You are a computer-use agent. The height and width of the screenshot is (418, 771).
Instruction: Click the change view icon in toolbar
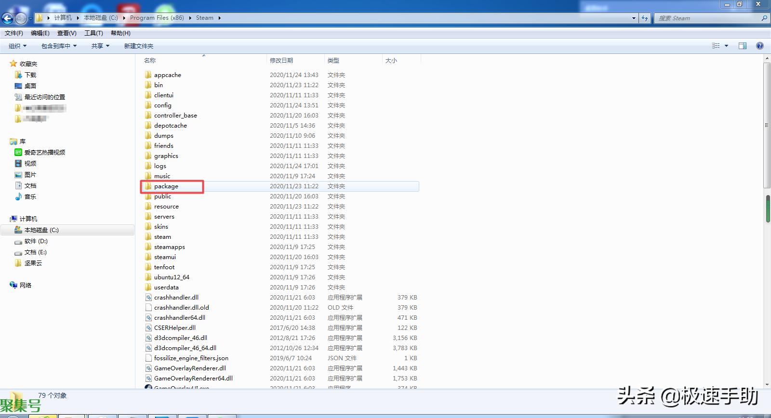716,46
